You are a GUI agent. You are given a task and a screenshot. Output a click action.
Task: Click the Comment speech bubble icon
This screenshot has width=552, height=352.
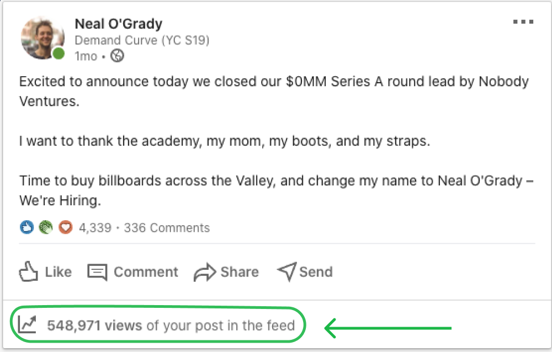97,272
